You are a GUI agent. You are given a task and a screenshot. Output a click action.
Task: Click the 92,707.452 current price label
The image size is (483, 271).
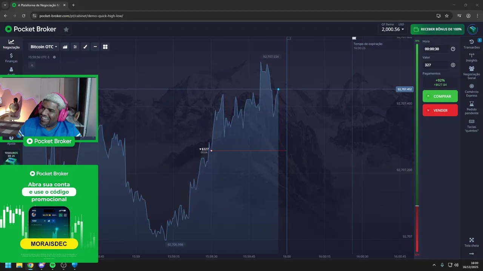point(405,89)
